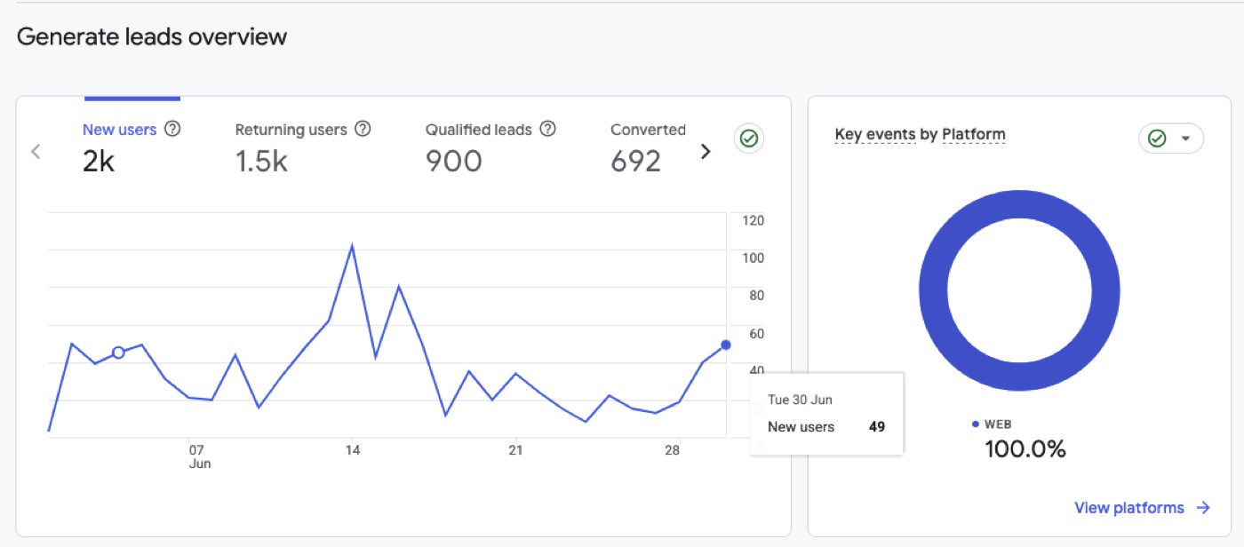The height and width of the screenshot is (547, 1244).
Task: Select the Returning users metric tab
Action: pos(303,147)
